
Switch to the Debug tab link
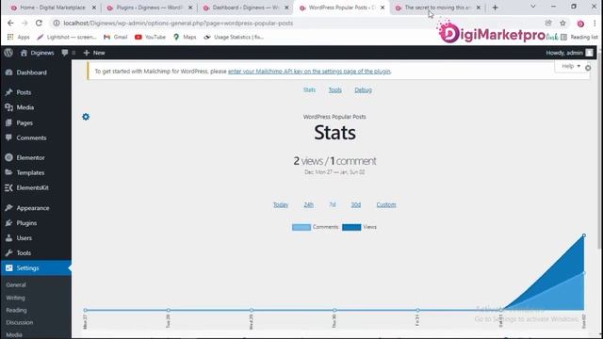pos(363,89)
